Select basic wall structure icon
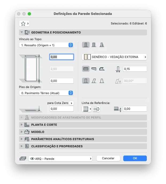166x184 pixels. click(x=86, y=45)
